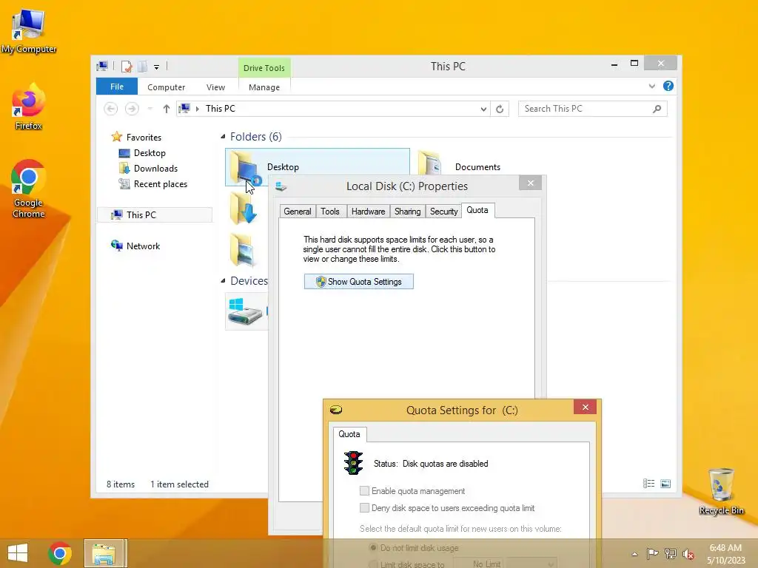The width and height of the screenshot is (758, 568).
Task: Switch to details view icon
Action: pyautogui.click(x=648, y=484)
